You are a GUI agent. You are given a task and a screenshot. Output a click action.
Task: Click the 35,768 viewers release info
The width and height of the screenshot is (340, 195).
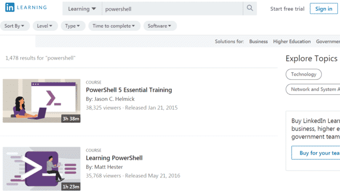[x=133, y=176]
